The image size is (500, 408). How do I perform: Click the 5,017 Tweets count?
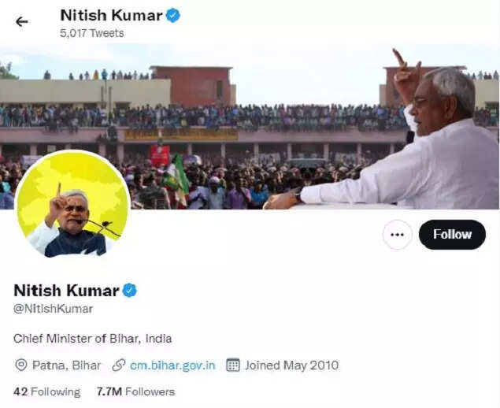91,33
